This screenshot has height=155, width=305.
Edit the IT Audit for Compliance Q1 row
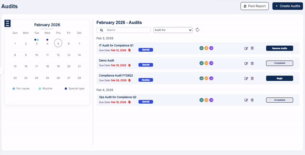click(x=246, y=48)
